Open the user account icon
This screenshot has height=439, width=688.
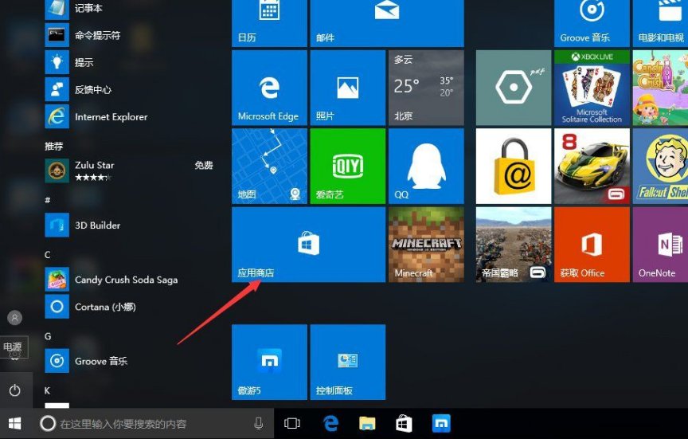pos(15,318)
